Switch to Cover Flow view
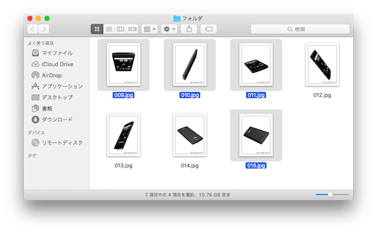Viewport: 377px width, 234px height. pos(132,29)
